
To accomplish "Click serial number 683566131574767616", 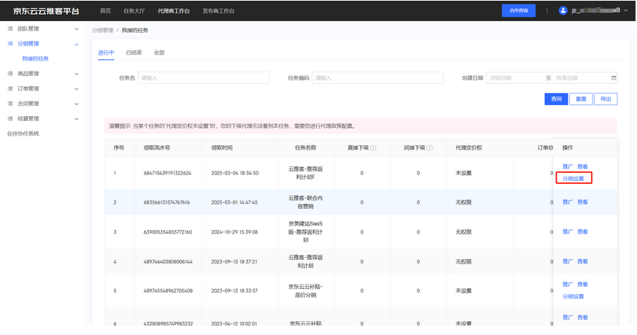I will point(167,202).
